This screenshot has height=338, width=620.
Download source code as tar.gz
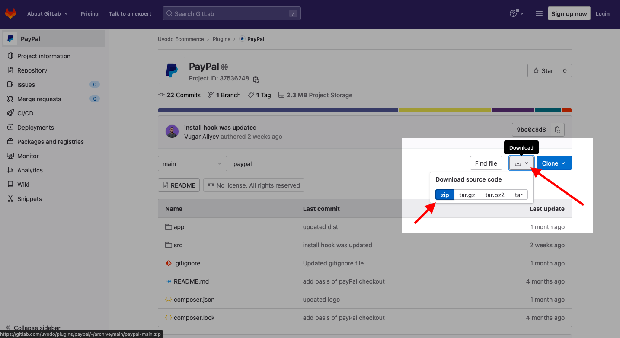click(467, 195)
